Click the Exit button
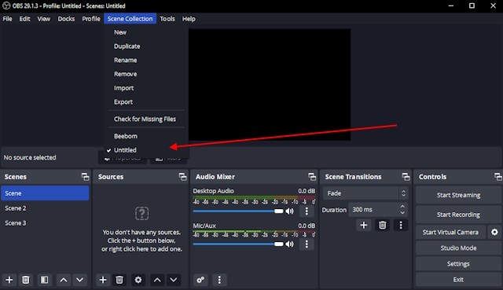The image size is (503, 290). (458, 280)
